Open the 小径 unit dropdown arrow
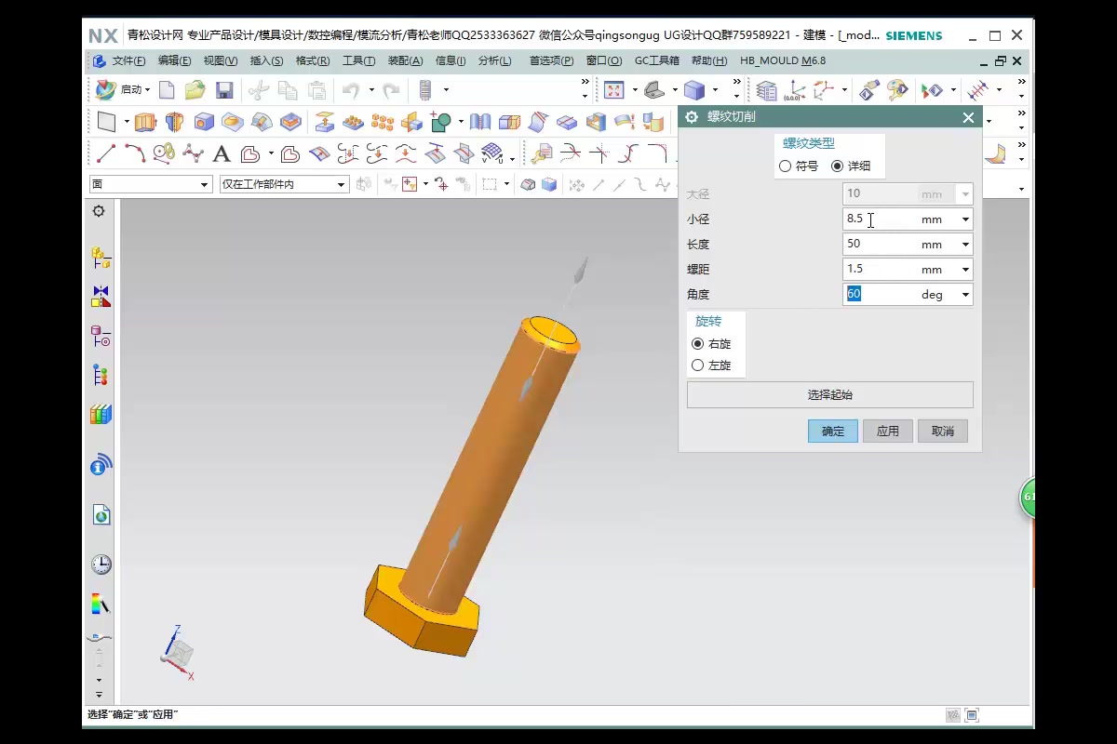1117x744 pixels. coord(965,219)
